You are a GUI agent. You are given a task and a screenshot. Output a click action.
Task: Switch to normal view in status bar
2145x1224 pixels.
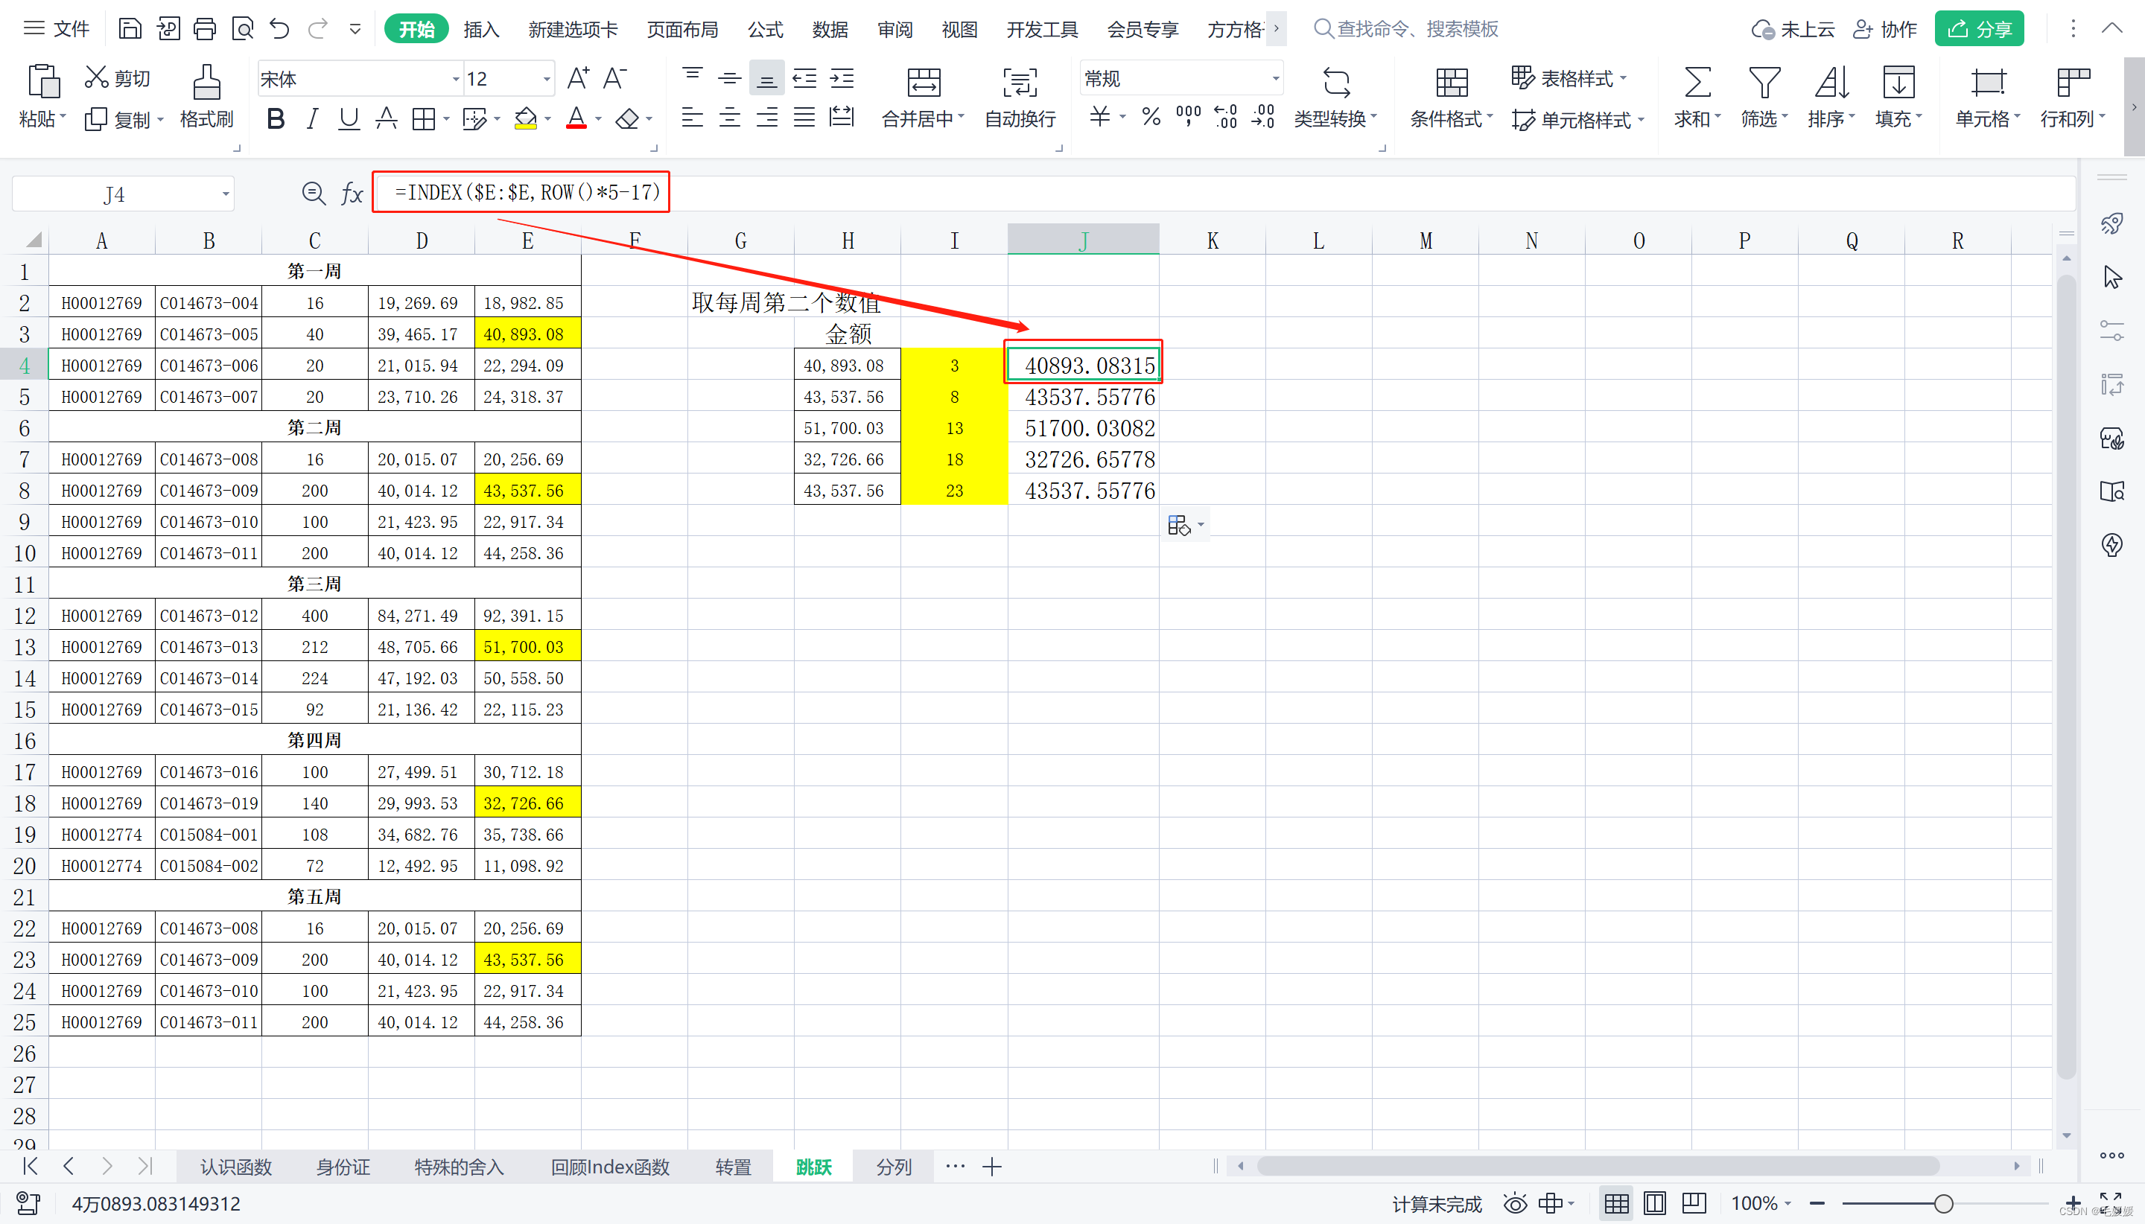[1616, 1204]
